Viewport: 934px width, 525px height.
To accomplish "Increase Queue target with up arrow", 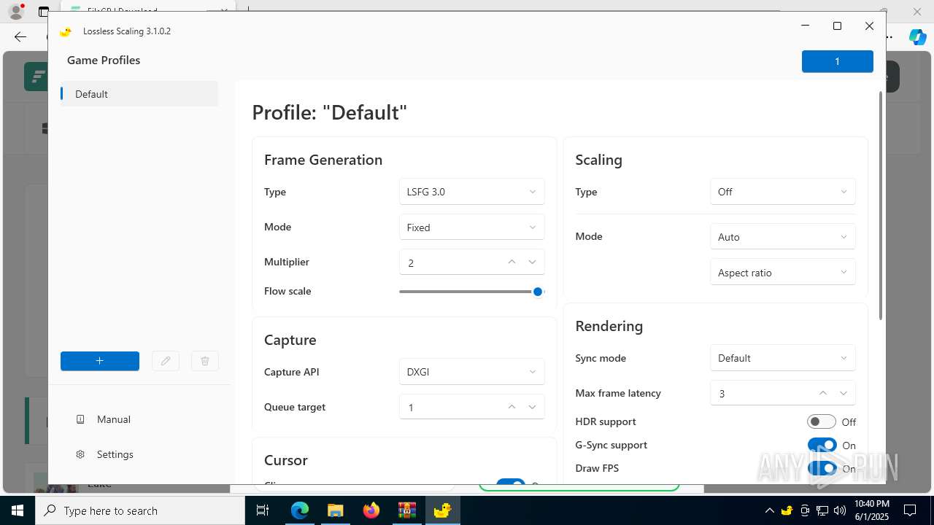I will pyautogui.click(x=512, y=407).
